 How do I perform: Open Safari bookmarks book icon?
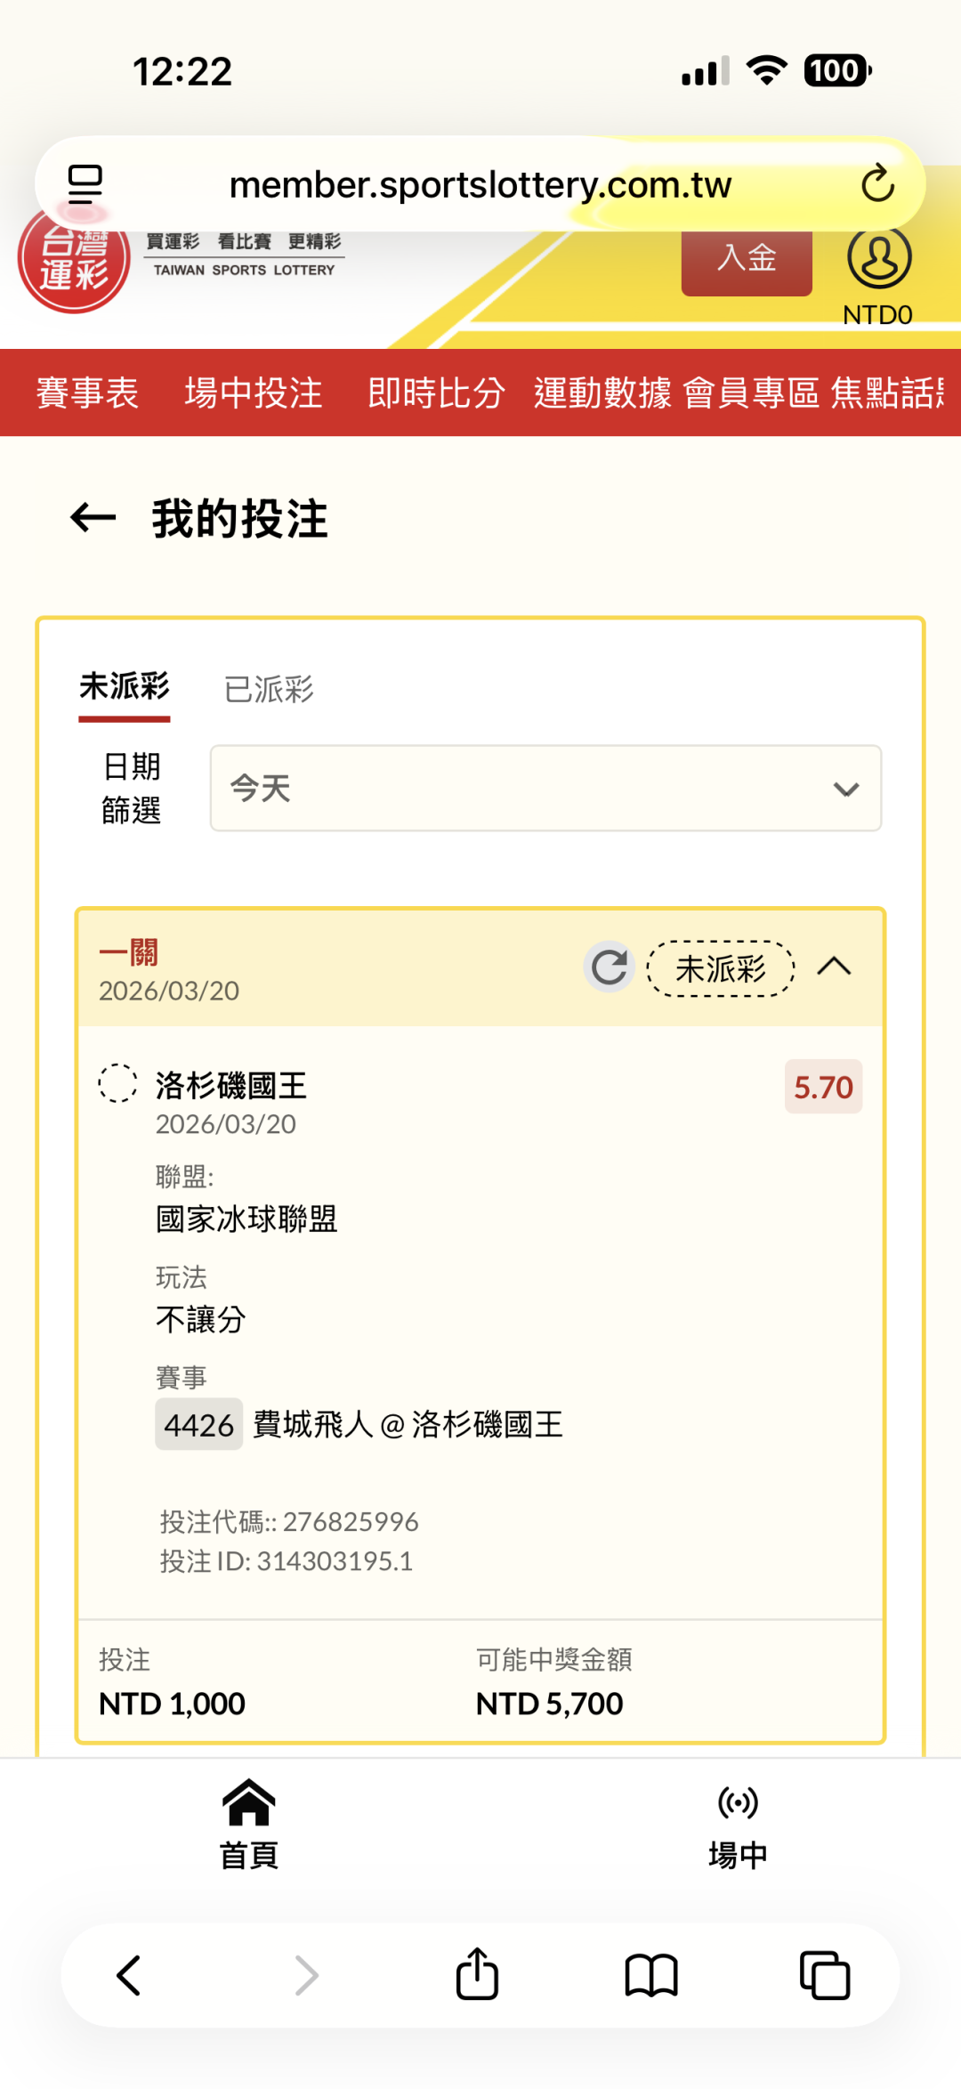click(x=651, y=1975)
